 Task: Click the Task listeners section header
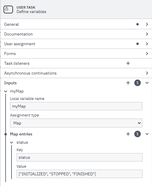click(x=17, y=63)
